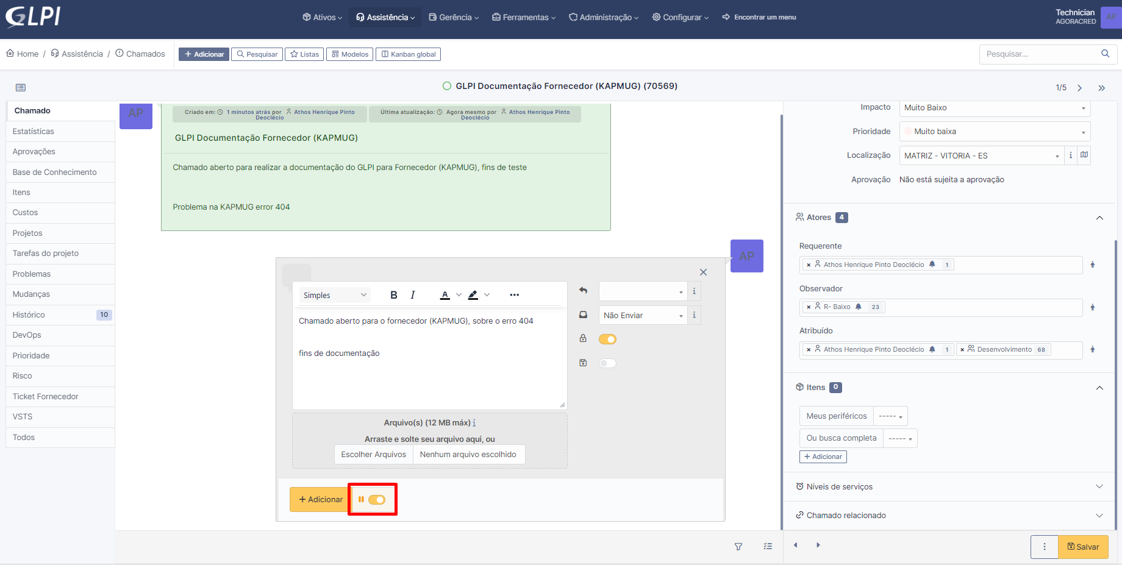The height and width of the screenshot is (565, 1122).
Task: Open the Simples paragraph format dropdown
Action: click(335, 295)
